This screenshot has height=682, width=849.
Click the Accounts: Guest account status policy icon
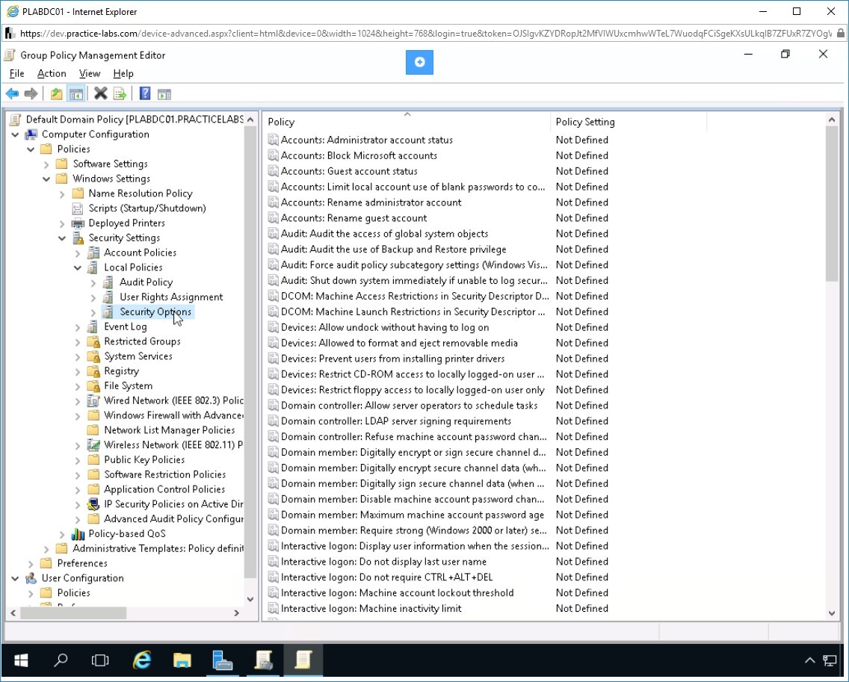click(x=274, y=171)
